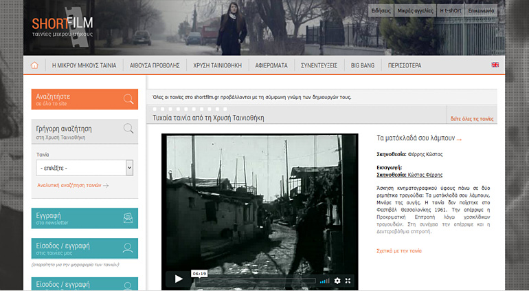
Task: Adjust the video volume bars
Action: coord(324,281)
